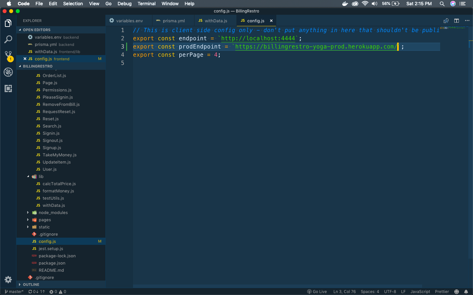
Task: Open the Terminal menu
Action: point(146,4)
